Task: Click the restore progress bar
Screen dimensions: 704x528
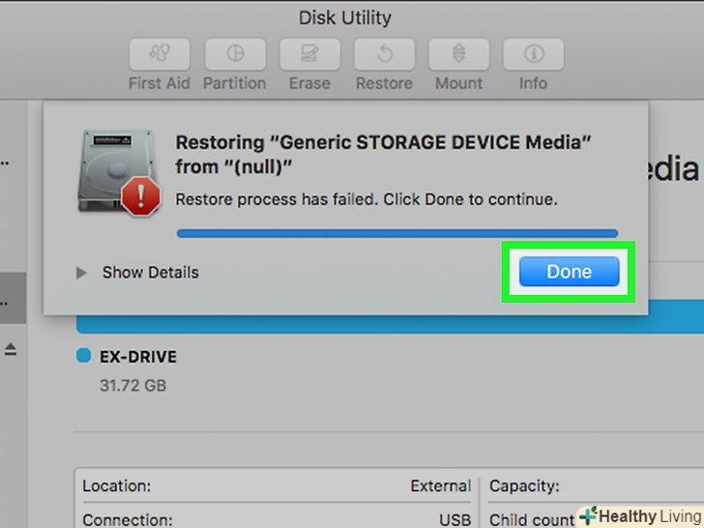Action: (x=396, y=232)
